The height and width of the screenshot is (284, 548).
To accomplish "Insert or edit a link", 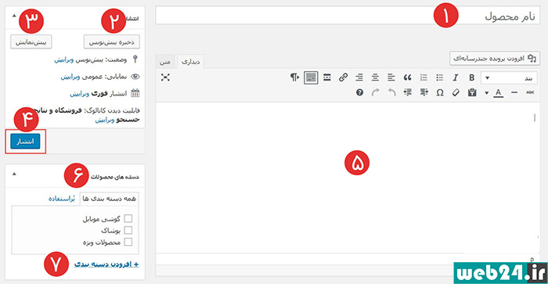I will point(343,77).
